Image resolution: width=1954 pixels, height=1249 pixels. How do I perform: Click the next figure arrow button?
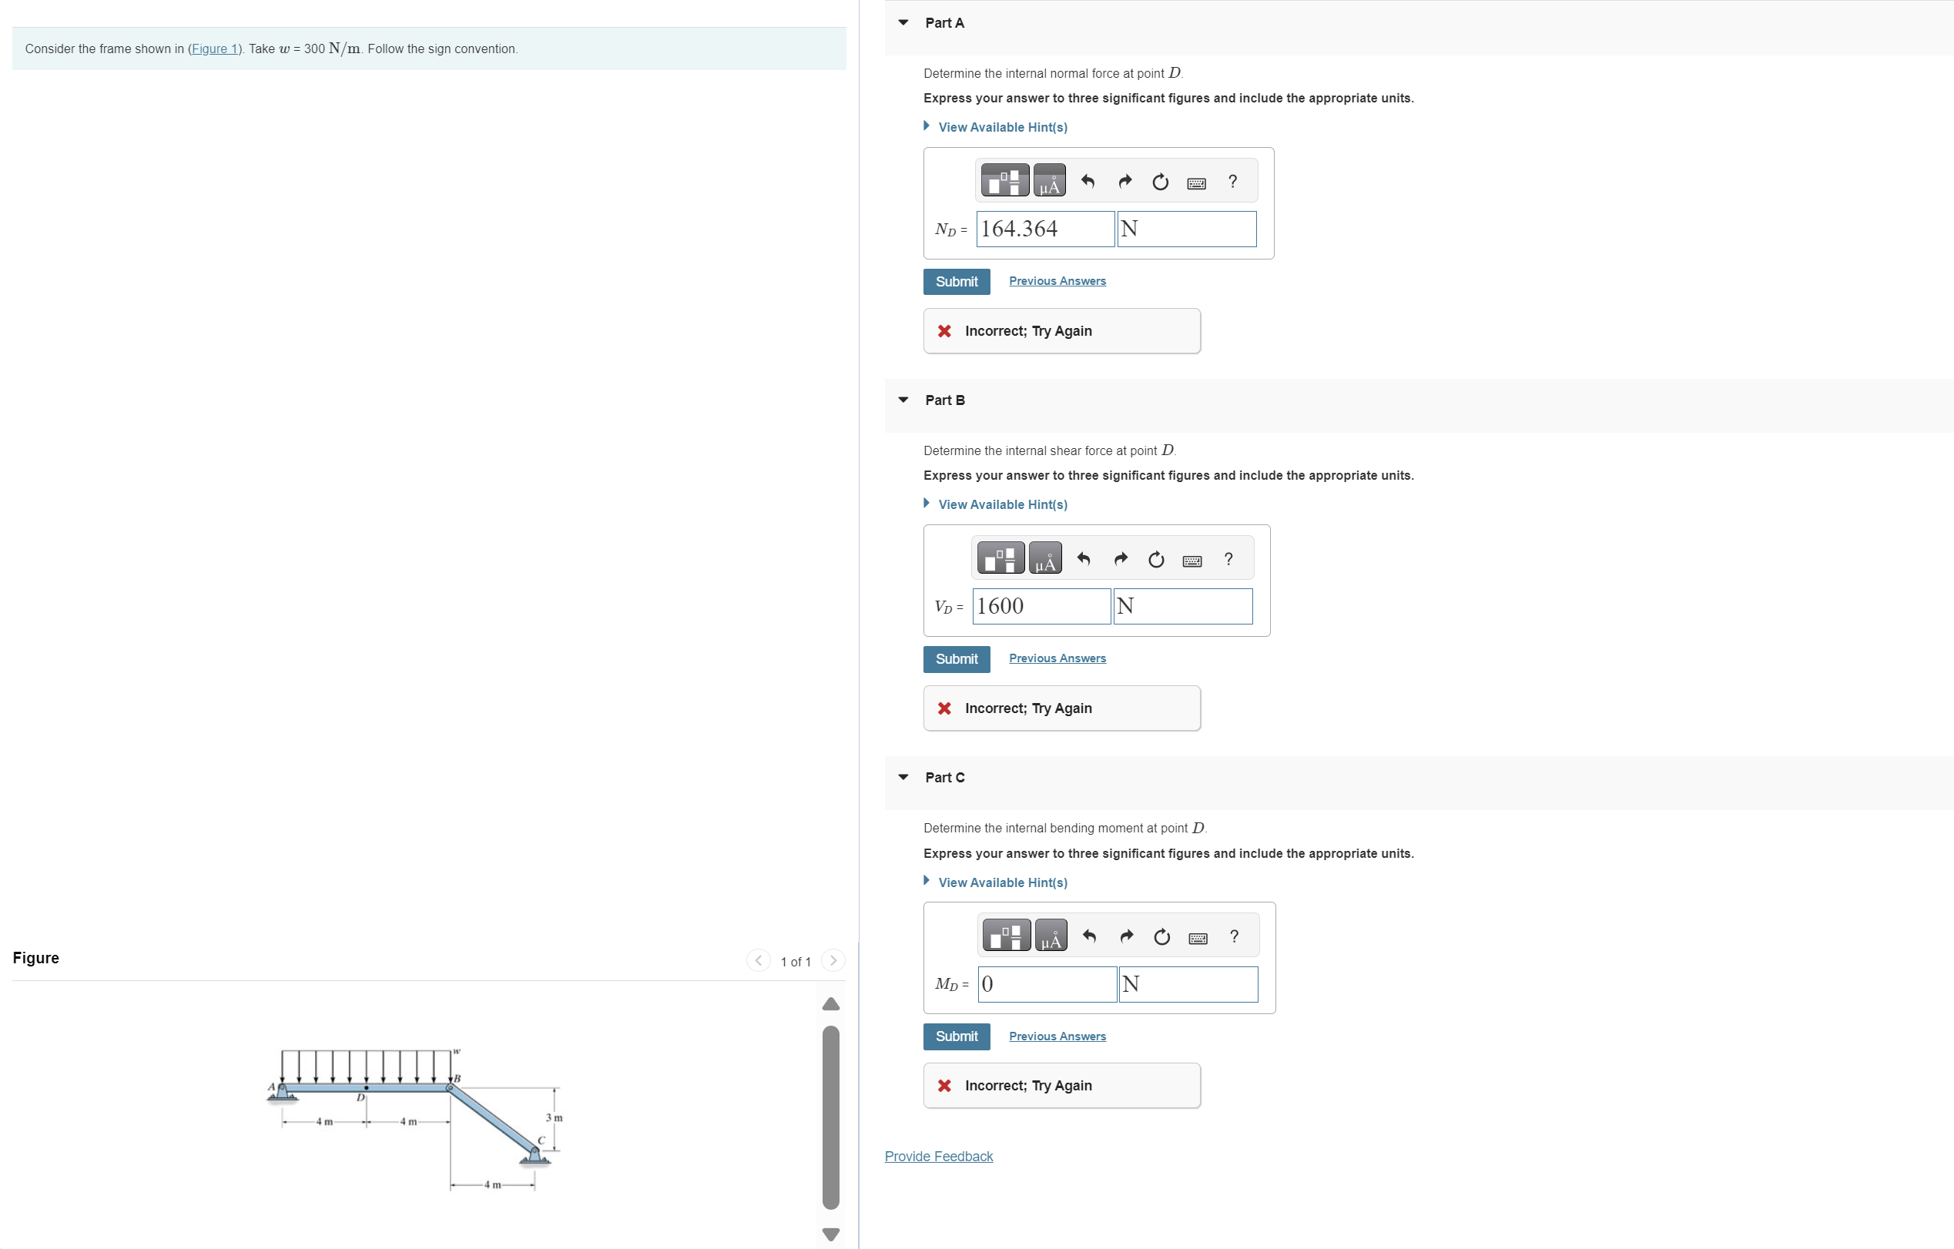point(833,961)
